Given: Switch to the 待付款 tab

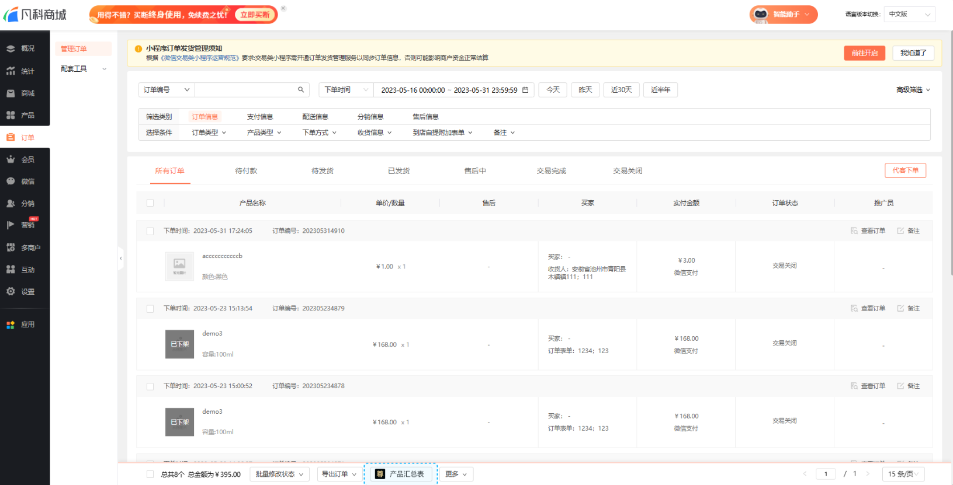Looking at the screenshot, I should click(x=246, y=171).
